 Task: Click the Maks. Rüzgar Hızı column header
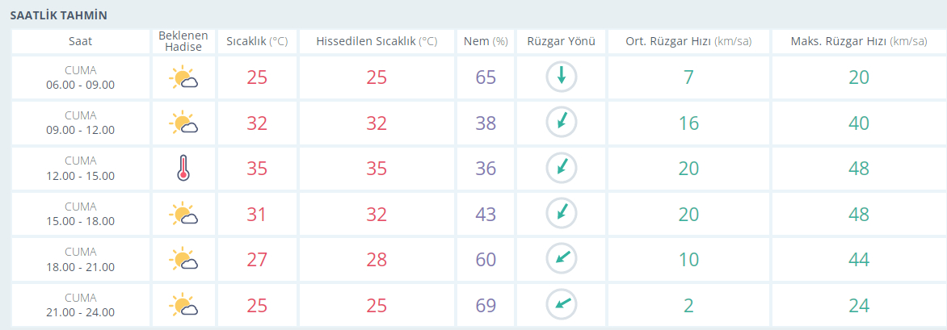click(x=858, y=42)
